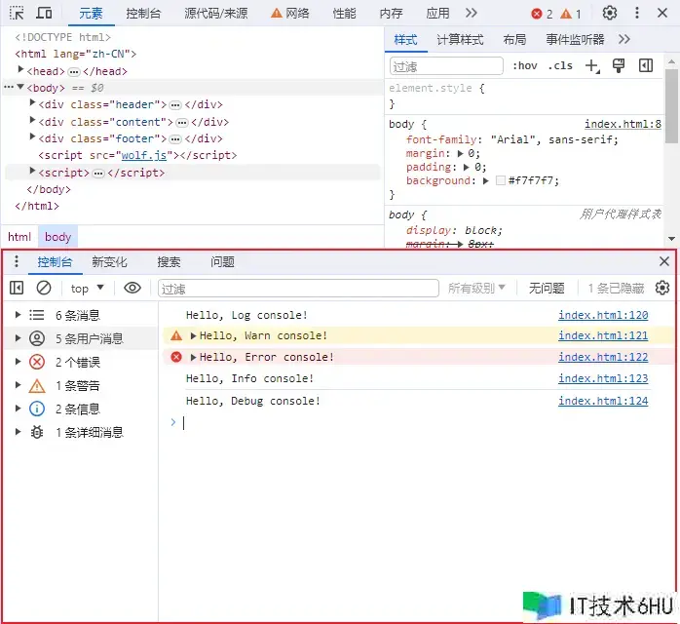Screen dimensions: 680x624
Task: Open source link index.html:122
Action: tap(603, 357)
